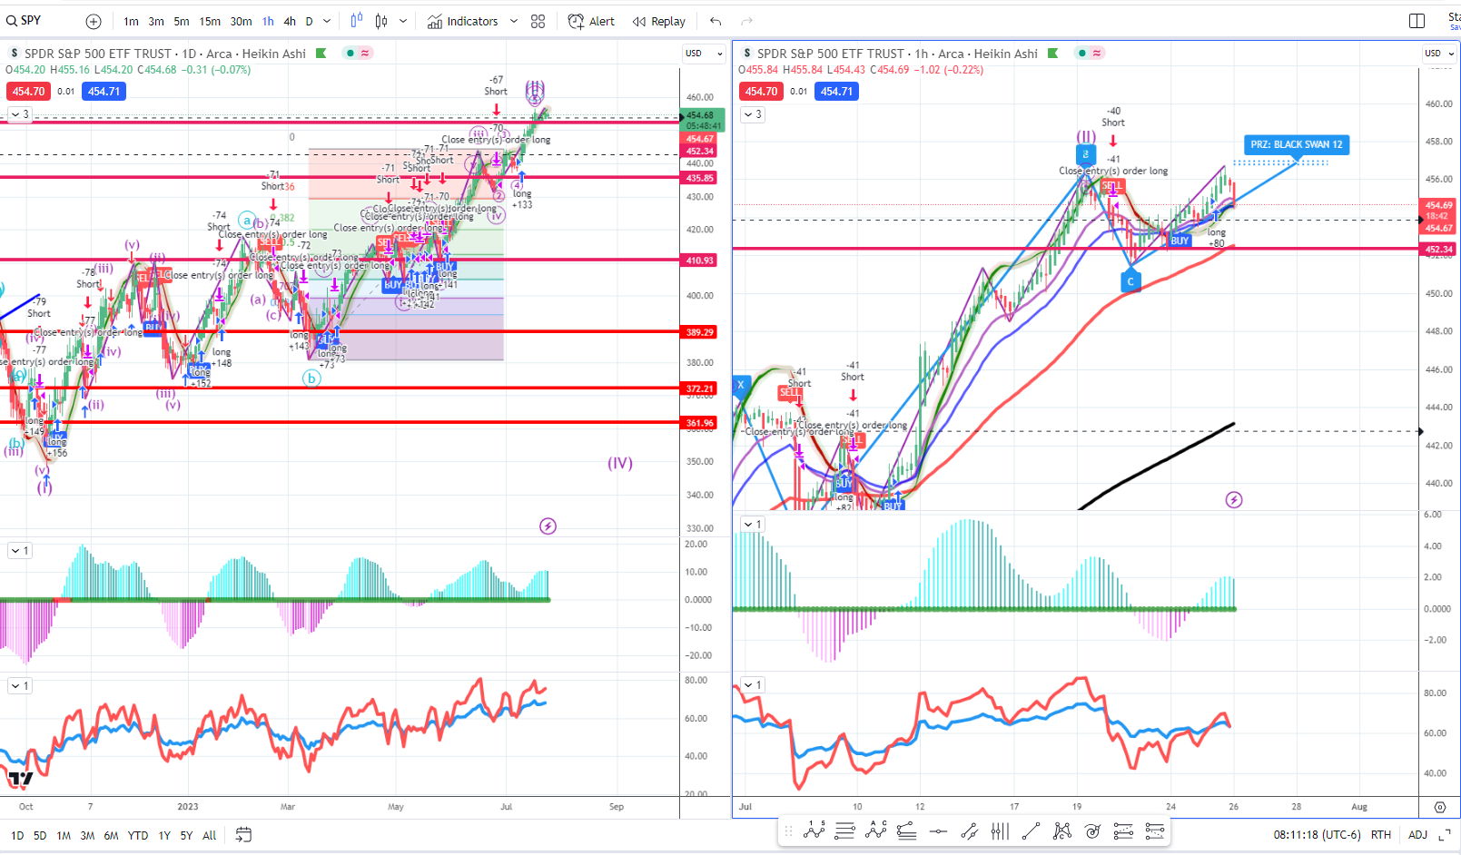Expand right chart histogram pane legend

753,525
